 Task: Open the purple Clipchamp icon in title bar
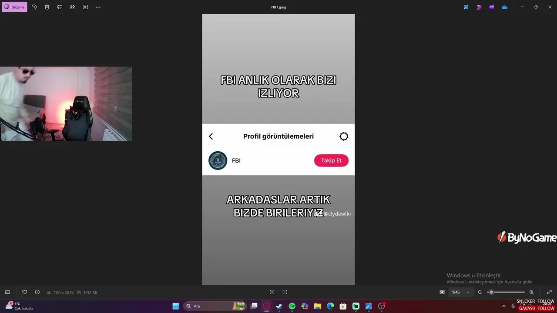tap(492, 7)
